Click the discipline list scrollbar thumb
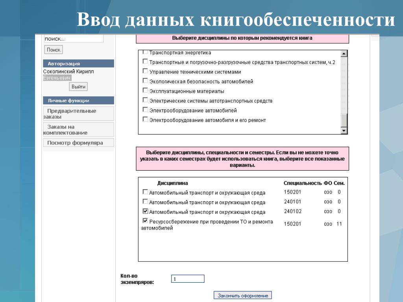 click(x=344, y=120)
